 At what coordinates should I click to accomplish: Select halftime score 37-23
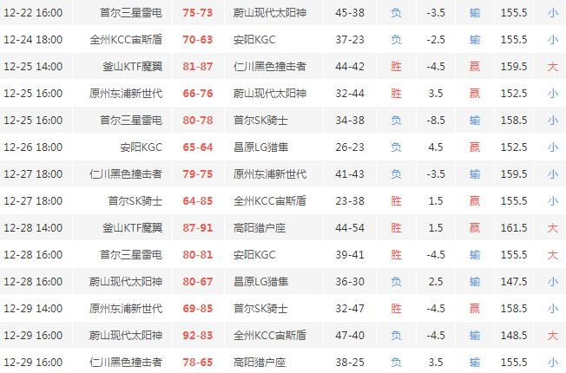coord(350,40)
